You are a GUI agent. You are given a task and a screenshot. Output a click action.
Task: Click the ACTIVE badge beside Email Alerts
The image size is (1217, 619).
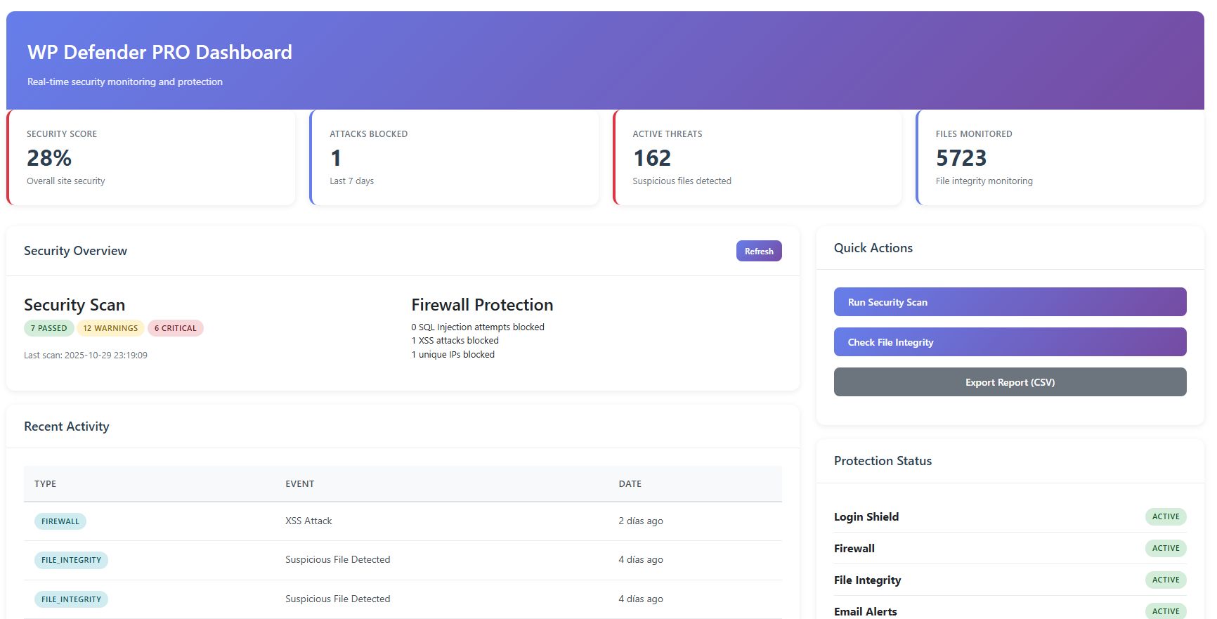(x=1166, y=611)
